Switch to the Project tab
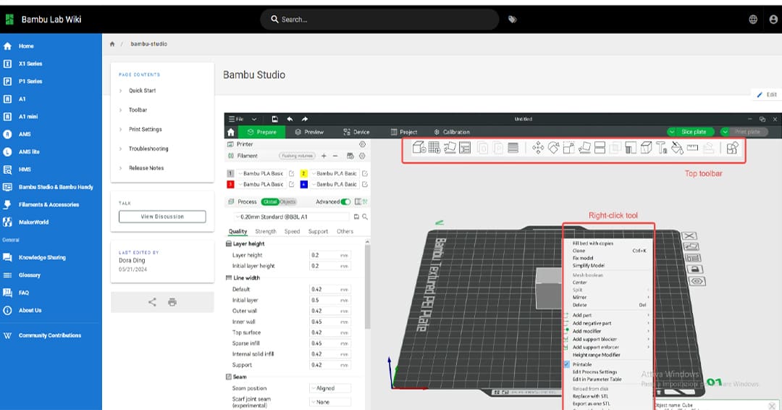 (404, 132)
